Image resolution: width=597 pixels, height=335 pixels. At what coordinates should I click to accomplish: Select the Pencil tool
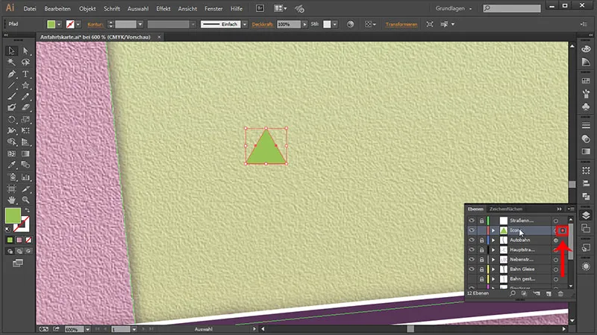tap(25, 97)
